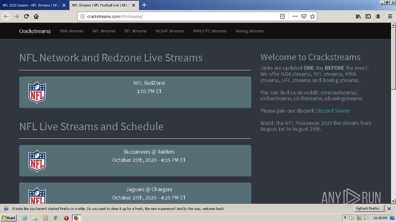
Task: Join via the Discord Server link
Action: pos(333,111)
